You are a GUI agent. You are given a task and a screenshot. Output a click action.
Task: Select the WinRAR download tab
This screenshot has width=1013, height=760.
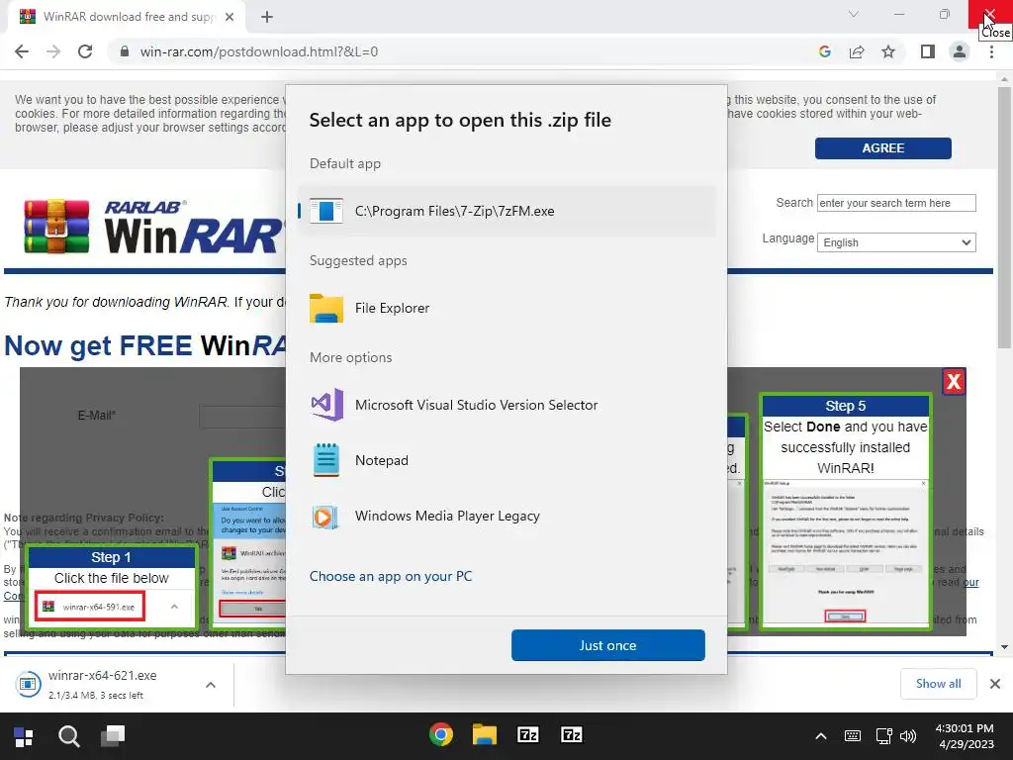click(127, 17)
